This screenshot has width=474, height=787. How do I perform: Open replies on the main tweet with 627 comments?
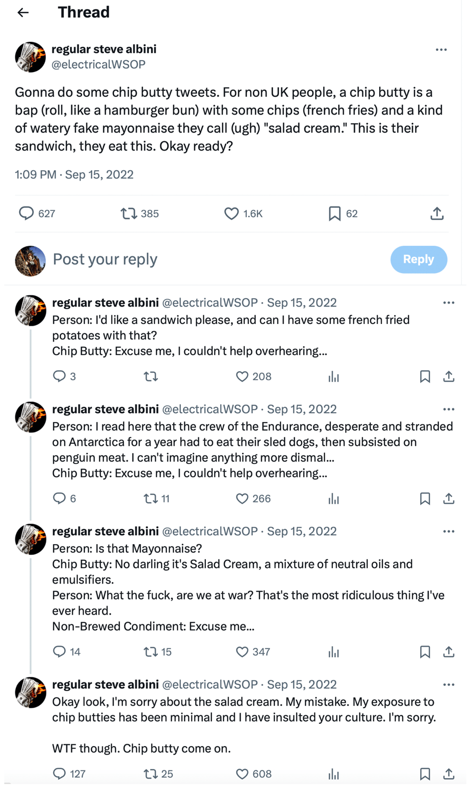coord(26,213)
